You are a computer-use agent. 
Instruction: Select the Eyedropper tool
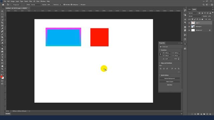[2, 28]
